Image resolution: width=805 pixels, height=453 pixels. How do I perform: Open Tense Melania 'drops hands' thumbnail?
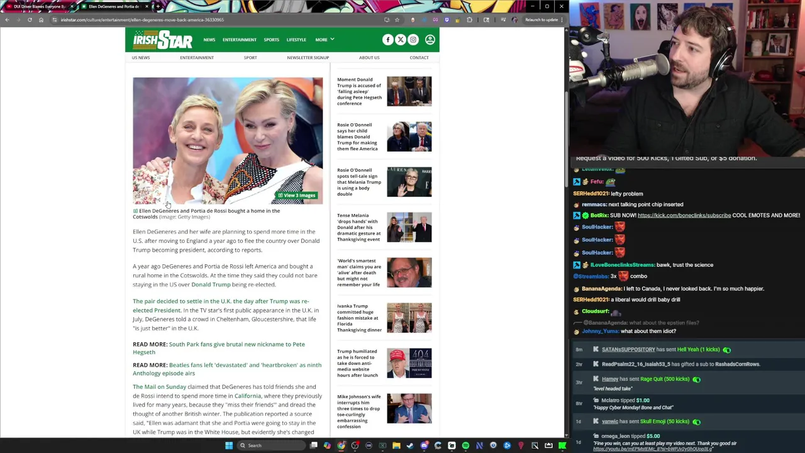(x=409, y=227)
